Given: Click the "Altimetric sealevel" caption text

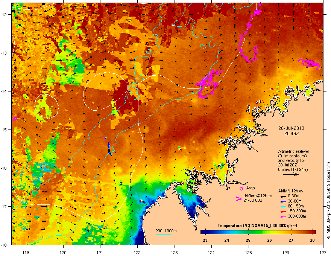Looking at the screenshot, I should coord(293,151).
